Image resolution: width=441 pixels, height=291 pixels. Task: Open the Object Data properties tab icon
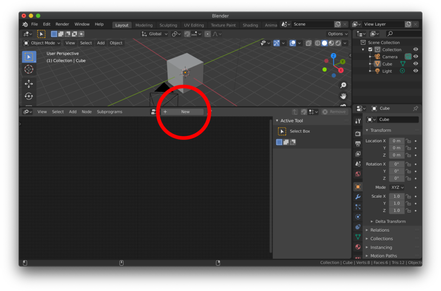tap(358, 237)
